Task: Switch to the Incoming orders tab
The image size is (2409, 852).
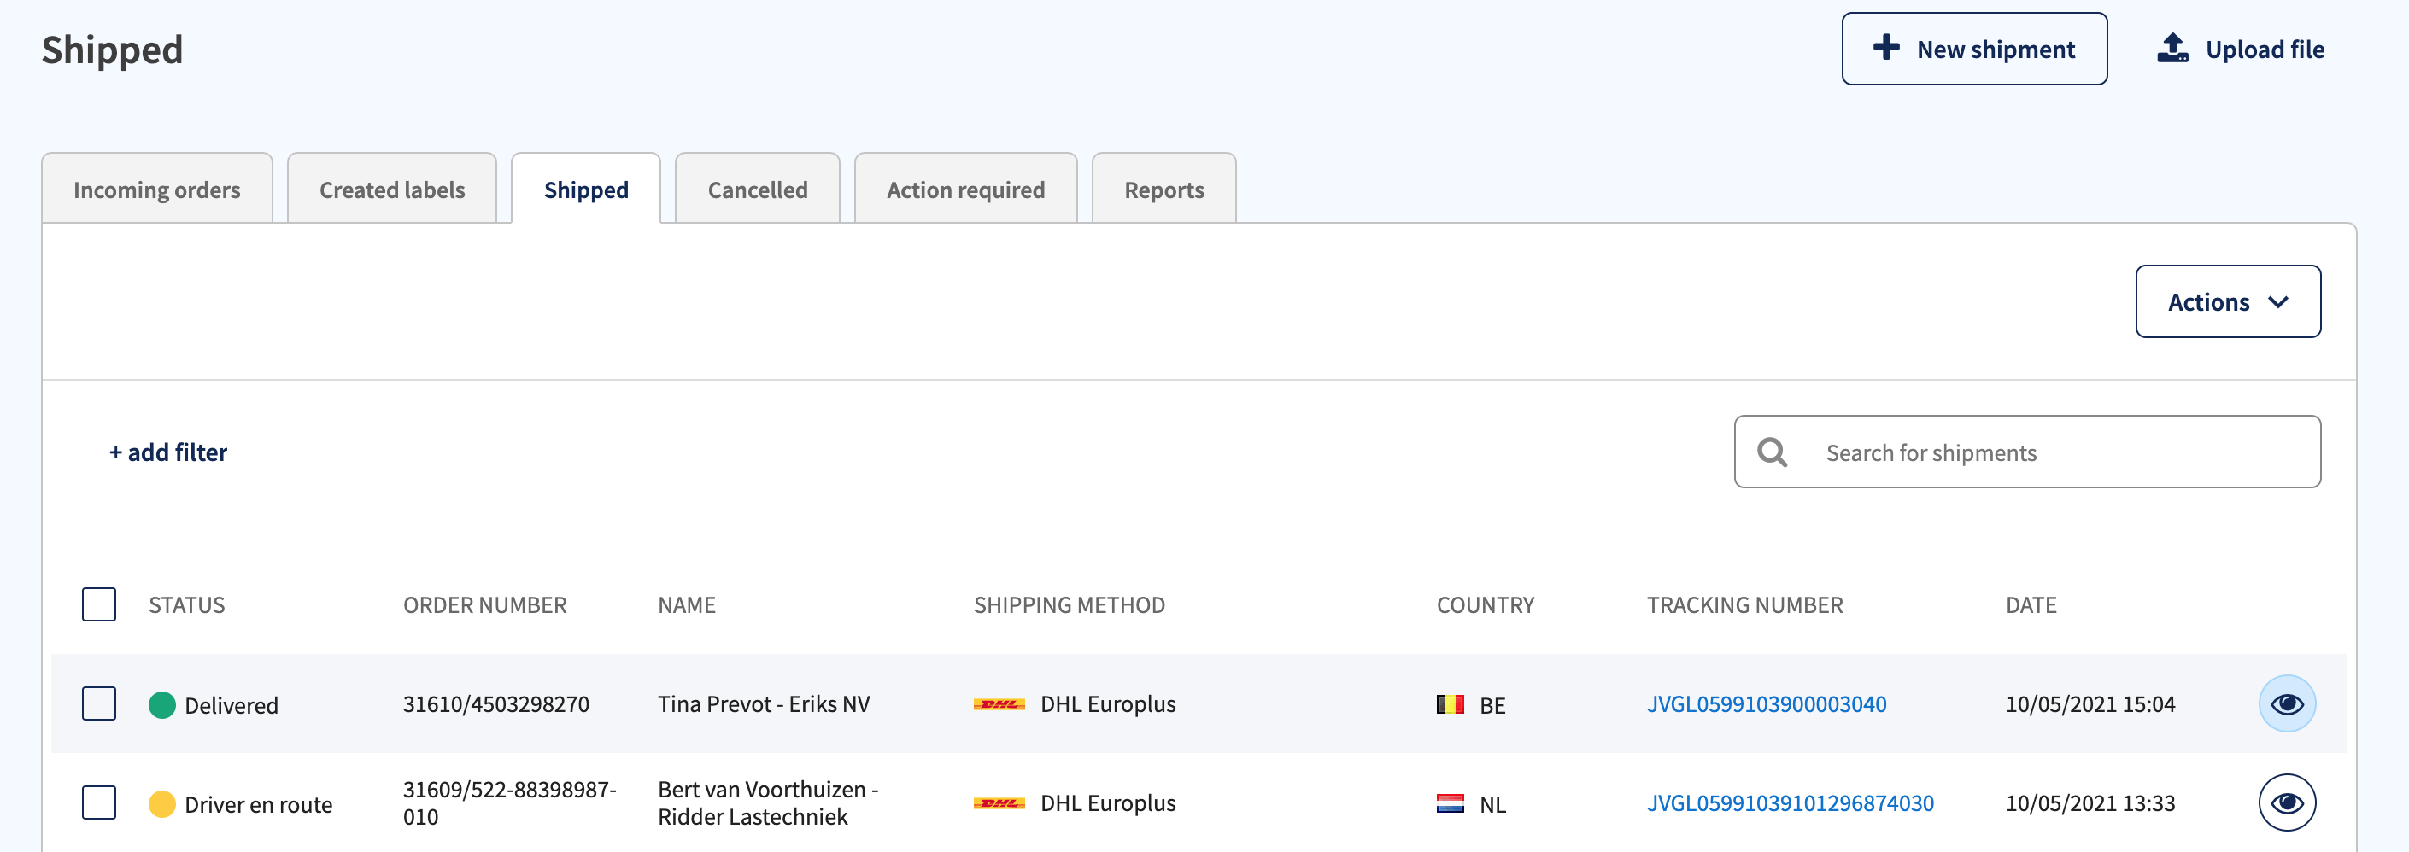Action: tap(157, 190)
